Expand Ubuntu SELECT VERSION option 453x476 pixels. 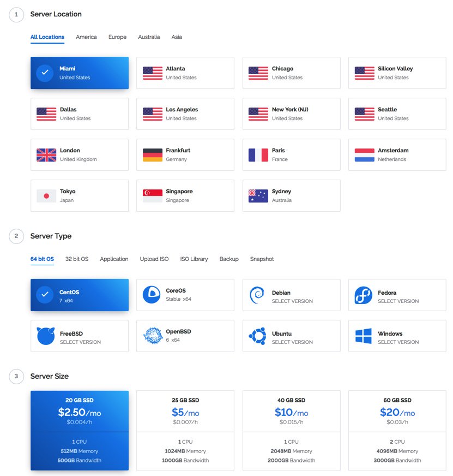292,342
